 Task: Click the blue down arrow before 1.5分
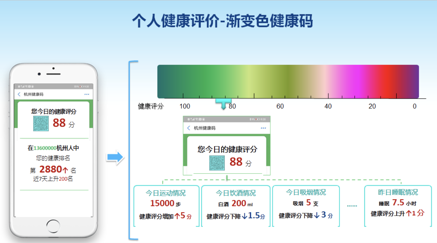click(245, 216)
